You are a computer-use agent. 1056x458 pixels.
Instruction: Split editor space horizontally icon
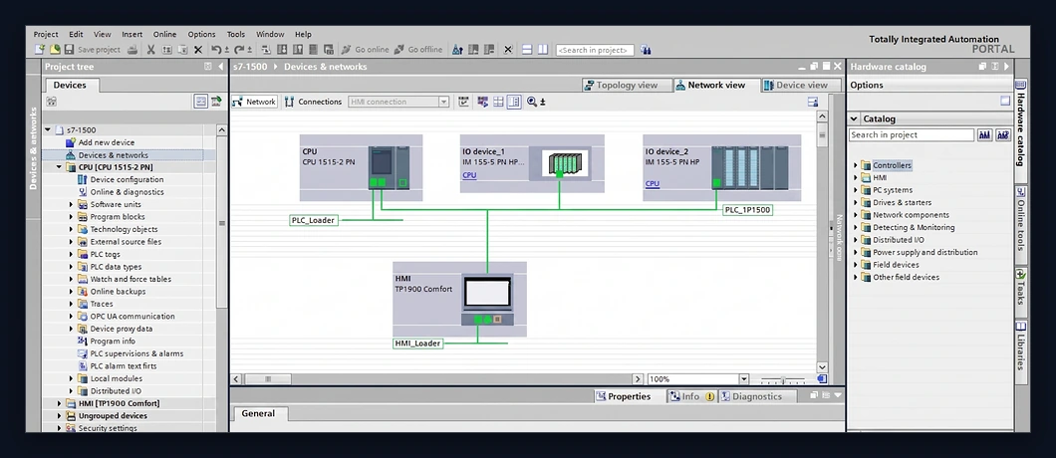click(x=527, y=49)
